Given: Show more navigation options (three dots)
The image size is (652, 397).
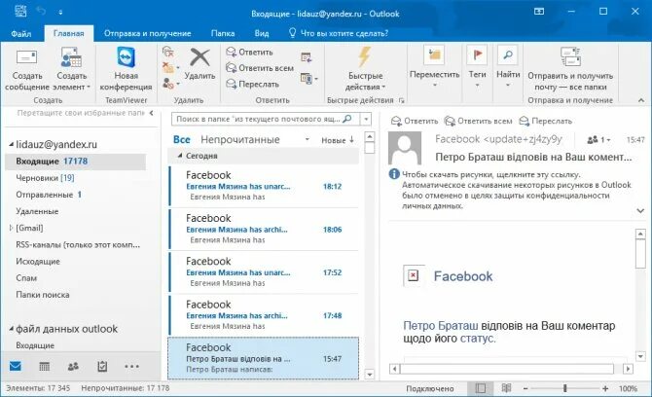Looking at the screenshot, I should tap(131, 366).
